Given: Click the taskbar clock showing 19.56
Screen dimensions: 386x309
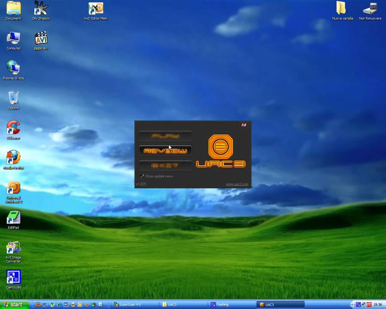Looking at the screenshot, I should coord(377,305).
